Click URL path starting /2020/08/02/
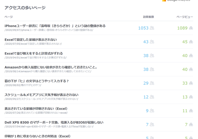Image resolution: width=198 pixels, height=139 pixels. (23, 85)
